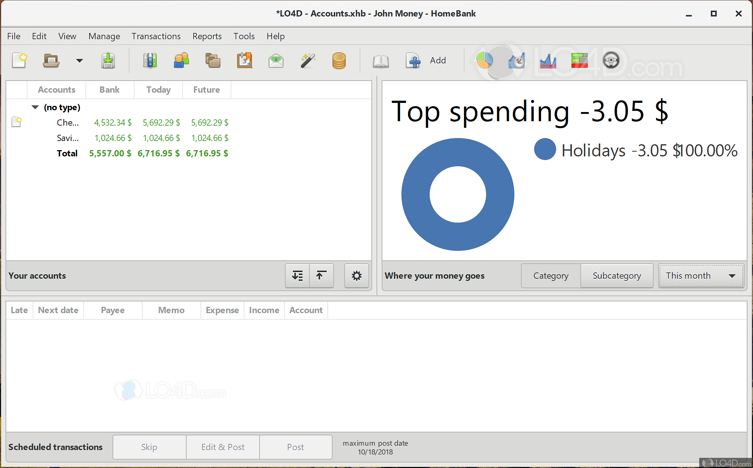Open the vehicle cost steering wheel icon
The width and height of the screenshot is (753, 468).
coord(611,60)
